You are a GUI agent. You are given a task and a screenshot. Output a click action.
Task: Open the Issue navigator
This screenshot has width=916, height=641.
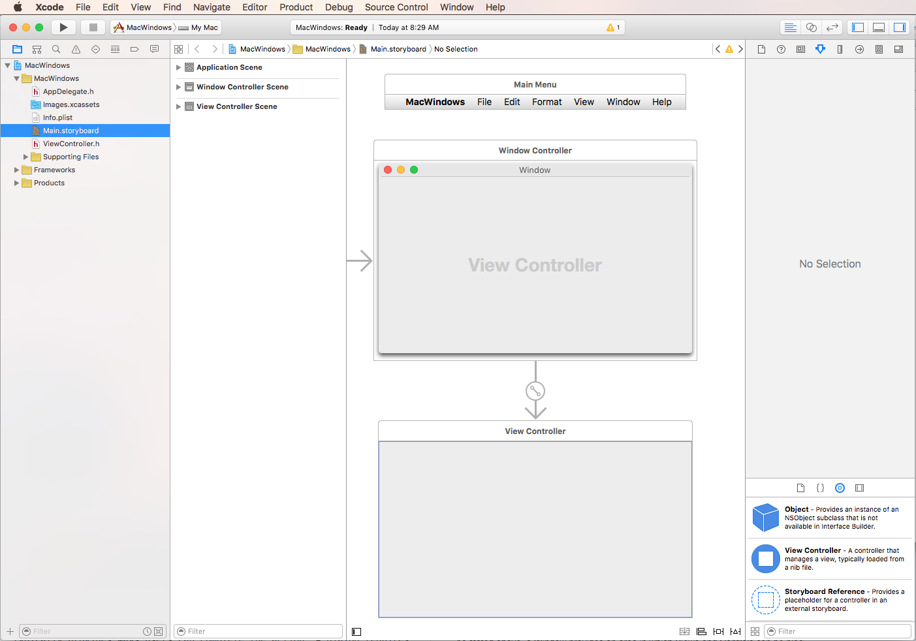(75, 49)
